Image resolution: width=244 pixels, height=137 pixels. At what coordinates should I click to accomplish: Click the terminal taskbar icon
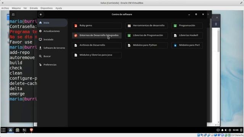click(24, 130)
